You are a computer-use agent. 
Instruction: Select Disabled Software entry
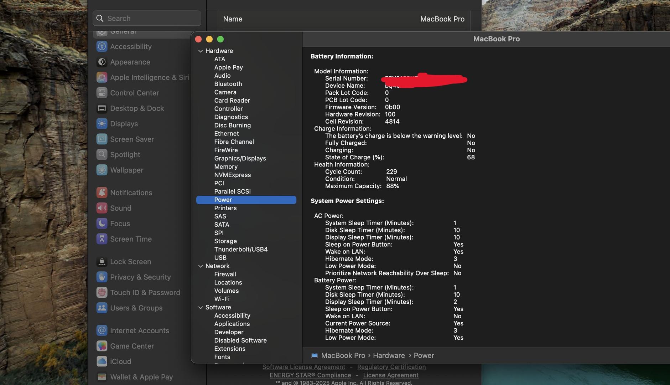click(x=240, y=340)
